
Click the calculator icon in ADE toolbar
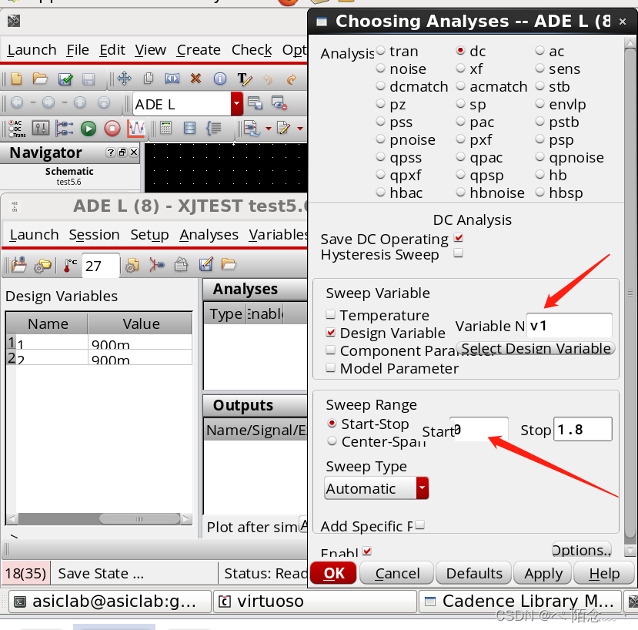(165, 128)
